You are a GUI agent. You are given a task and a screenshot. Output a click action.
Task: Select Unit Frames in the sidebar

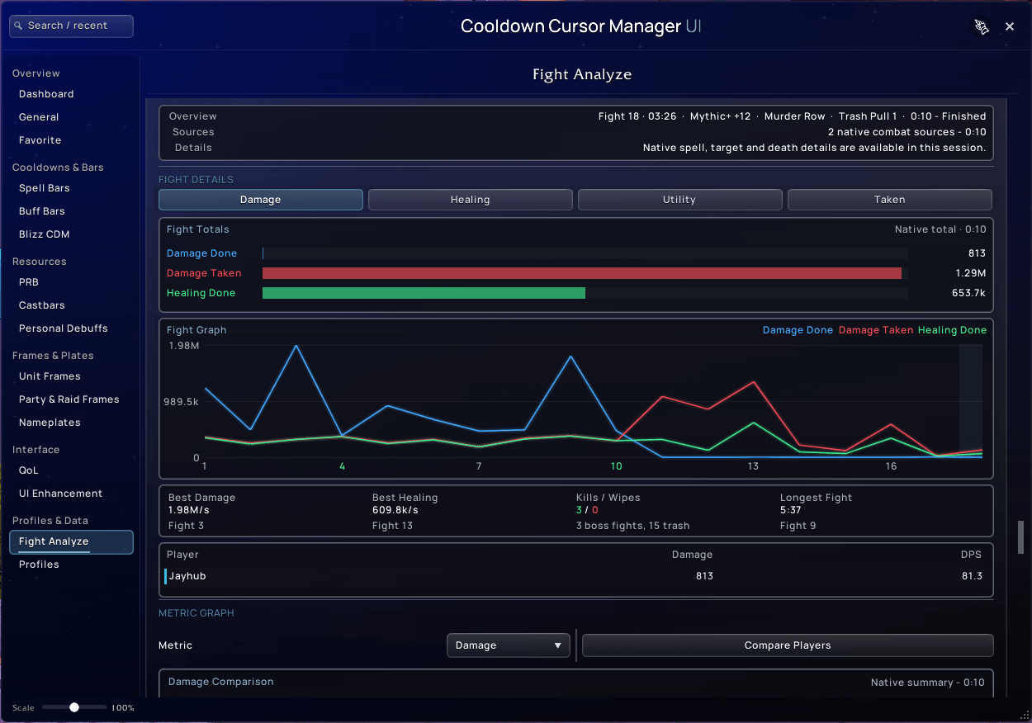coord(50,376)
